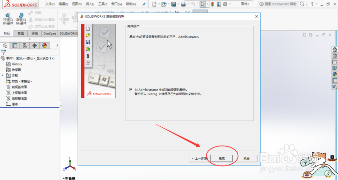Expand the help question mark dropdown arrow
338x180 pixels.
coord(317,4)
